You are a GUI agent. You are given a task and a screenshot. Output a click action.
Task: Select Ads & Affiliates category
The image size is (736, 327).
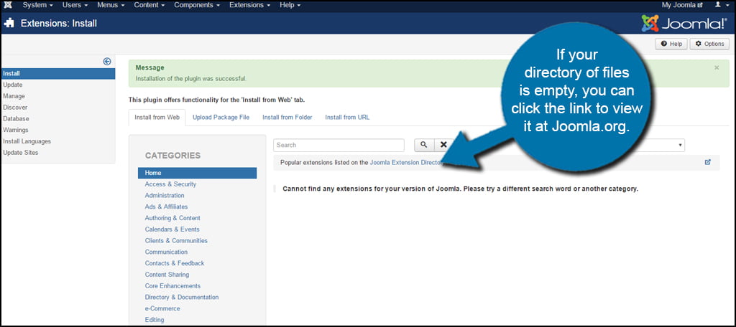click(x=166, y=207)
